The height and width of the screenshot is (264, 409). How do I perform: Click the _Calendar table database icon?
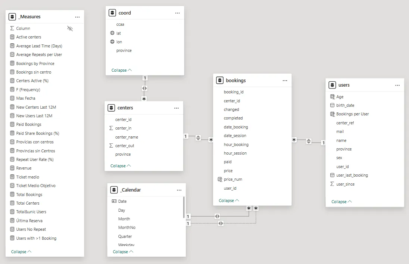[x=114, y=190]
